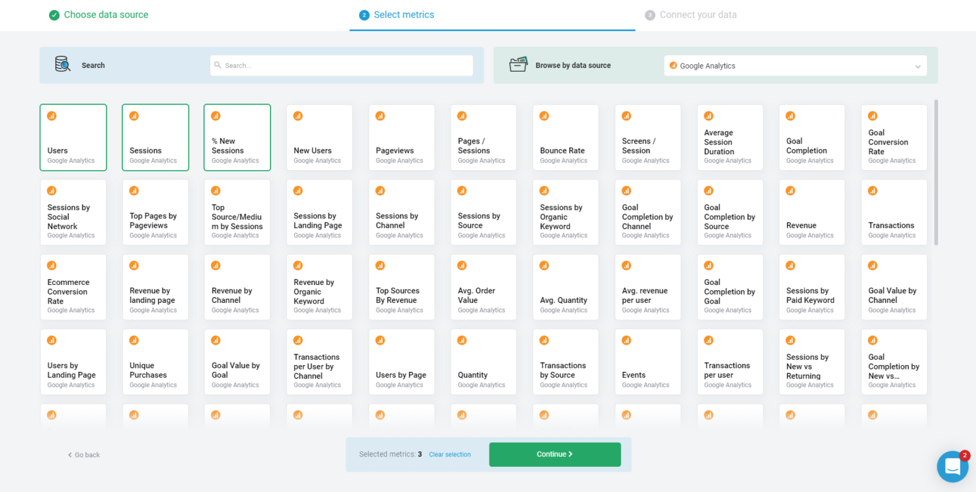The height and width of the screenshot is (492, 976).
Task: Click the database search icon beside Search
Action: click(x=62, y=64)
